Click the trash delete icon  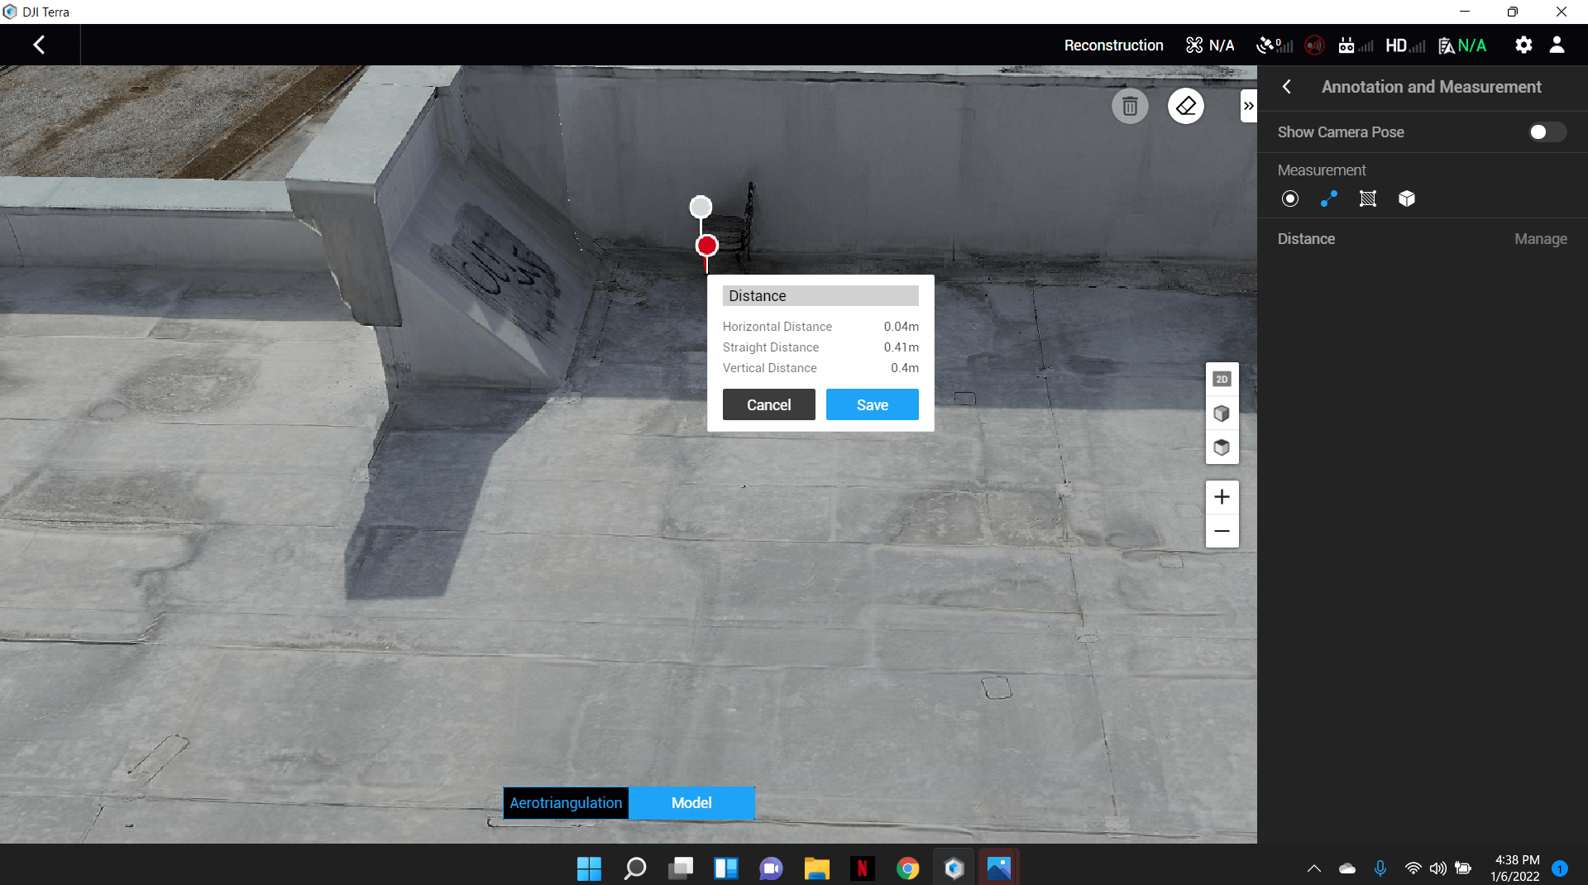pyautogui.click(x=1130, y=107)
